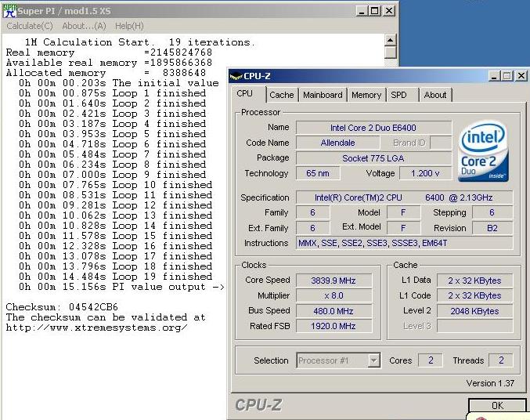This screenshot has width=530, height=420.
Task: Click the Checksum: 04542CB6 line
Action: [62, 307]
